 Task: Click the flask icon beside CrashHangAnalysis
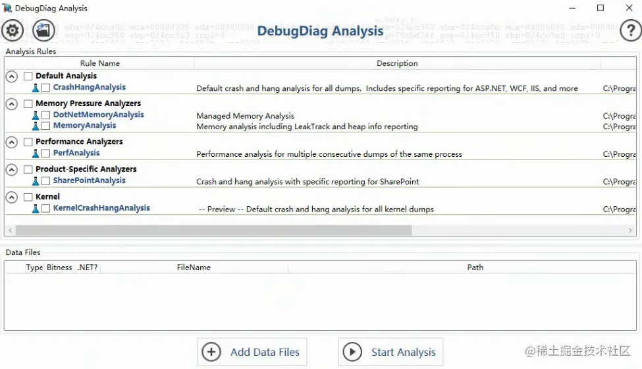pos(36,88)
